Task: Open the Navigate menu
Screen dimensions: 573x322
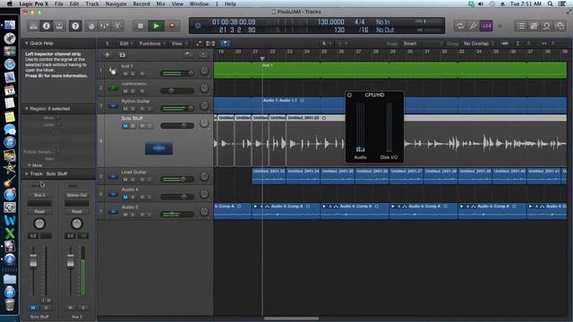Action: pos(115,4)
